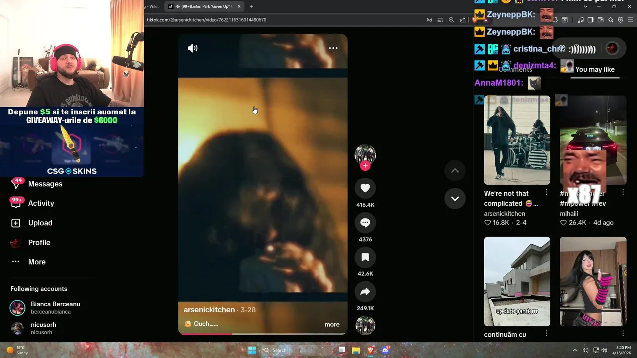Like the video with the heart icon
The image size is (637, 358).
click(x=365, y=188)
